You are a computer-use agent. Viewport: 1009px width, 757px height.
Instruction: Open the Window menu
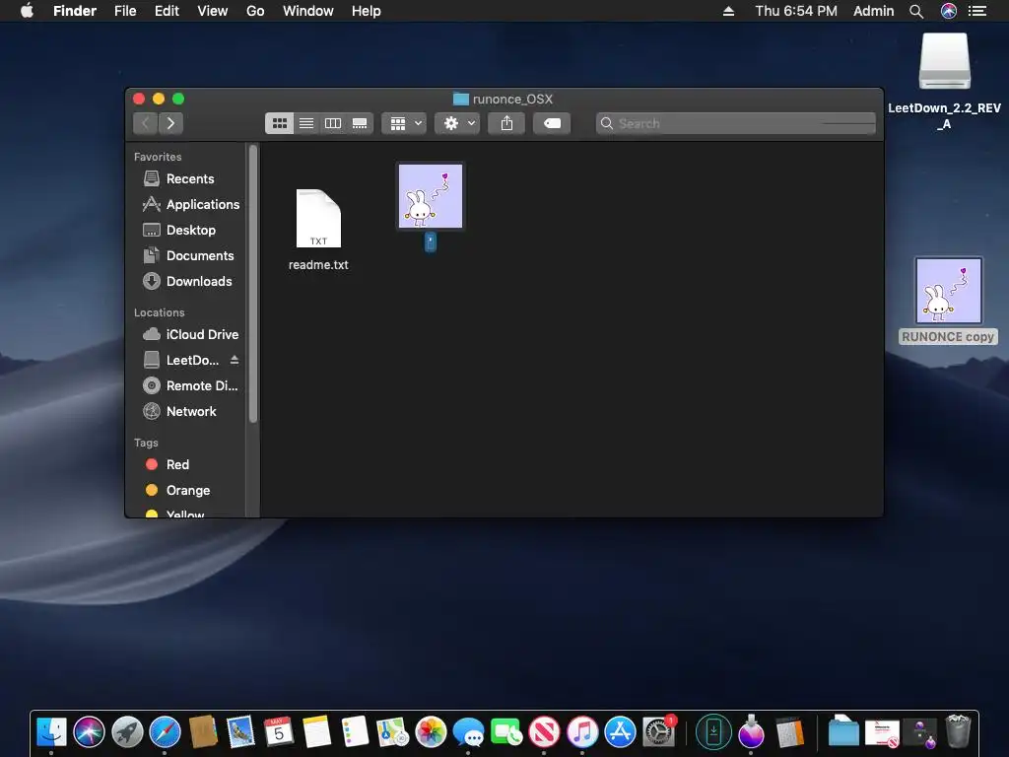click(308, 11)
